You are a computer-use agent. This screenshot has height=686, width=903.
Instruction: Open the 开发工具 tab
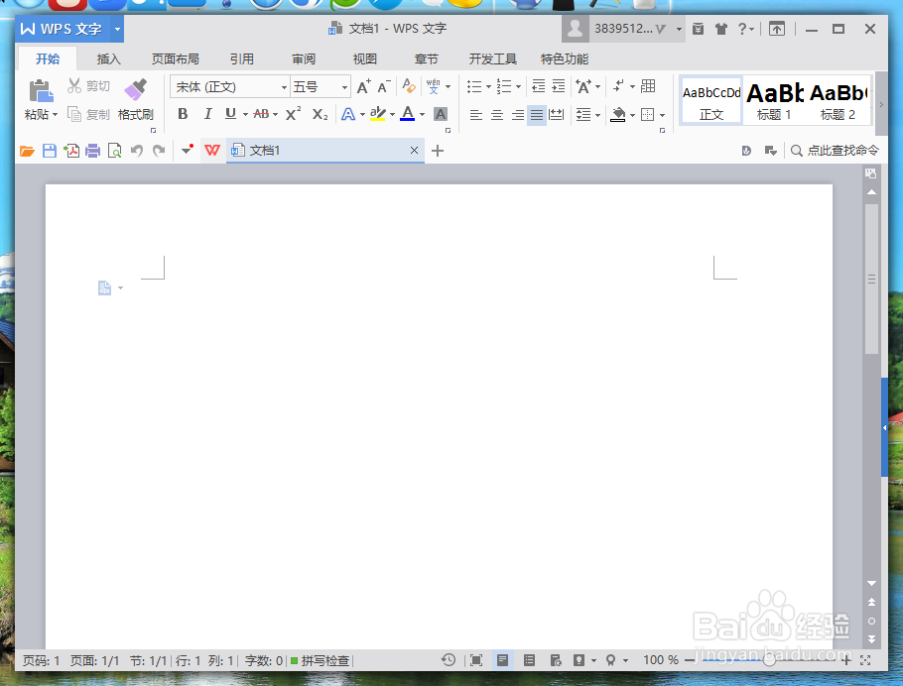click(492, 58)
